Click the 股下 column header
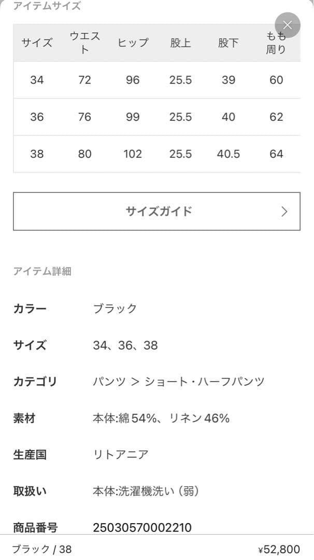Image resolution: width=314 pixels, height=560 pixels. pos(228,43)
